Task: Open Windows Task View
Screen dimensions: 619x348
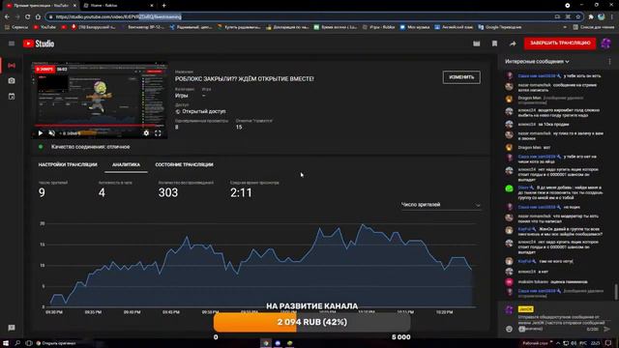Action: pos(28,343)
